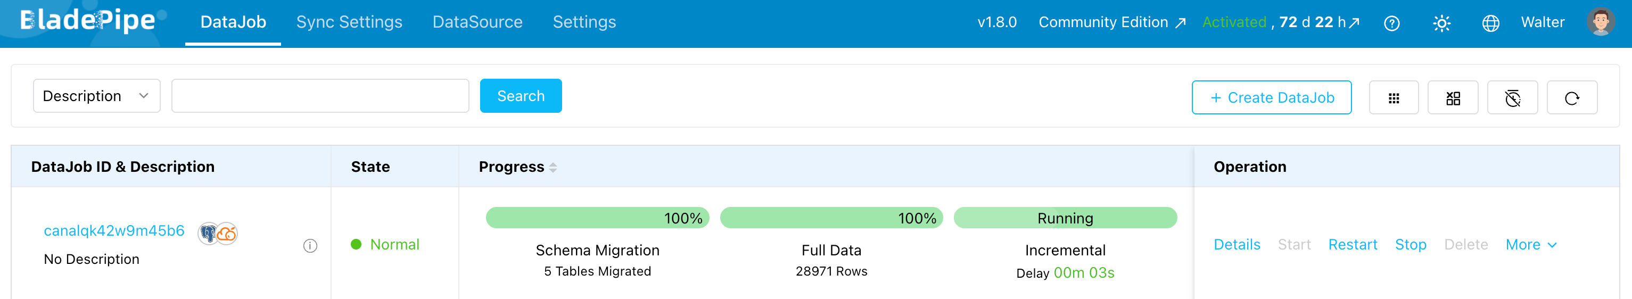Click the Walter user avatar
The height and width of the screenshot is (299, 1632).
pyautogui.click(x=1600, y=22)
